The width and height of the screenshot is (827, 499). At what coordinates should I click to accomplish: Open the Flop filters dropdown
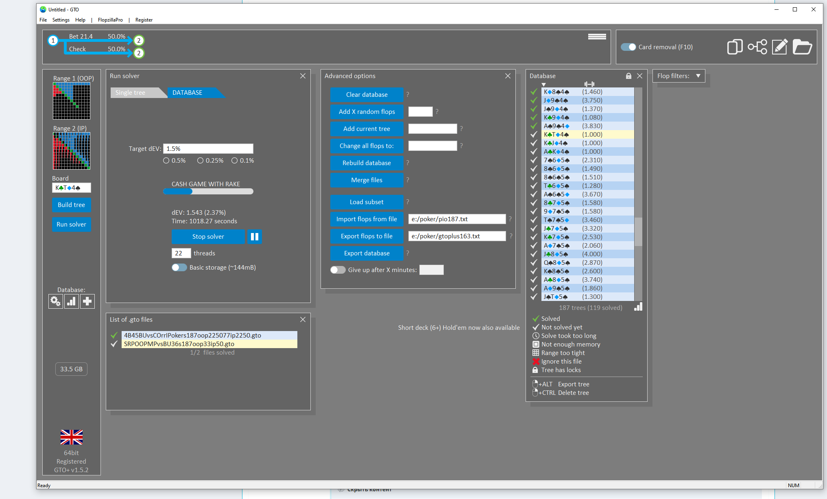pyautogui.click(x=679, y=76)
